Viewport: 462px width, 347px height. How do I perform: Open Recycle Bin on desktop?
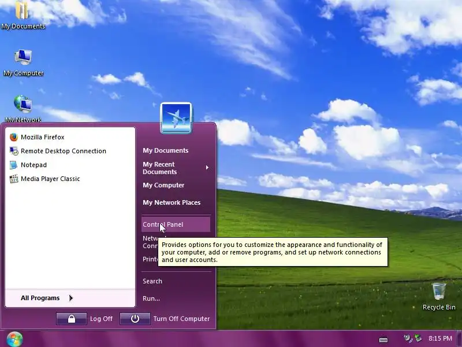(439, 296)
